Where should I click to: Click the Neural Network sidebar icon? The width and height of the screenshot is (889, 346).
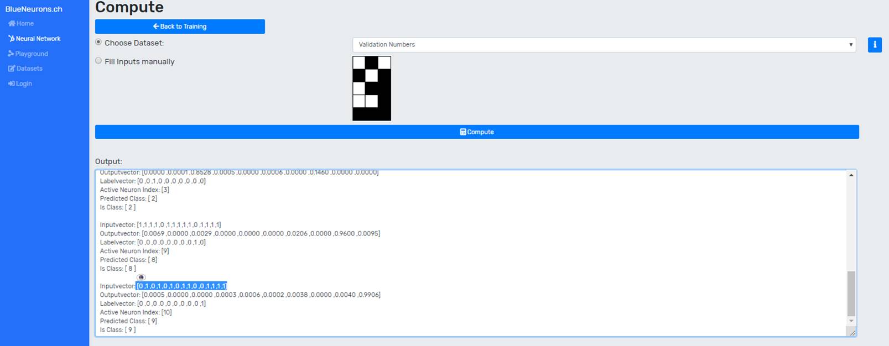11,39
